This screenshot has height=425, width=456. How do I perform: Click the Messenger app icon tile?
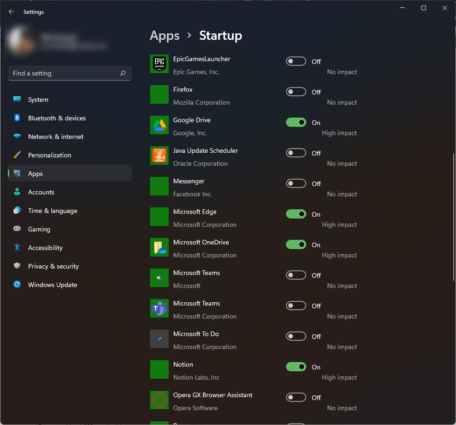point(159,186)
